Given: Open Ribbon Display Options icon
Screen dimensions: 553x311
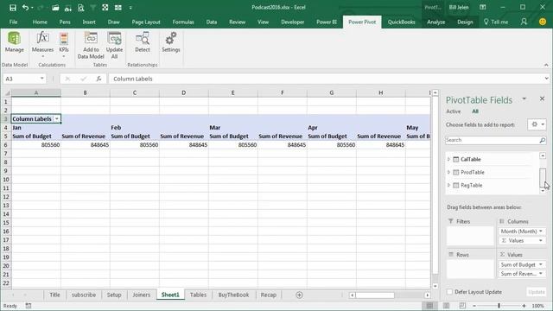Looking at the screenshot, I should (483, 8).
